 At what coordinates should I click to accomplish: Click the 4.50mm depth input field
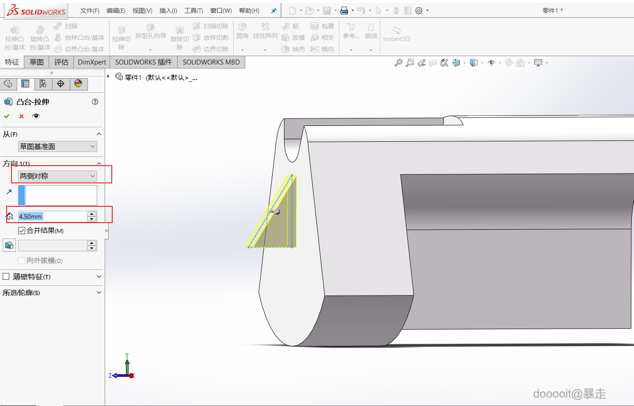click(x=52, y=216)
